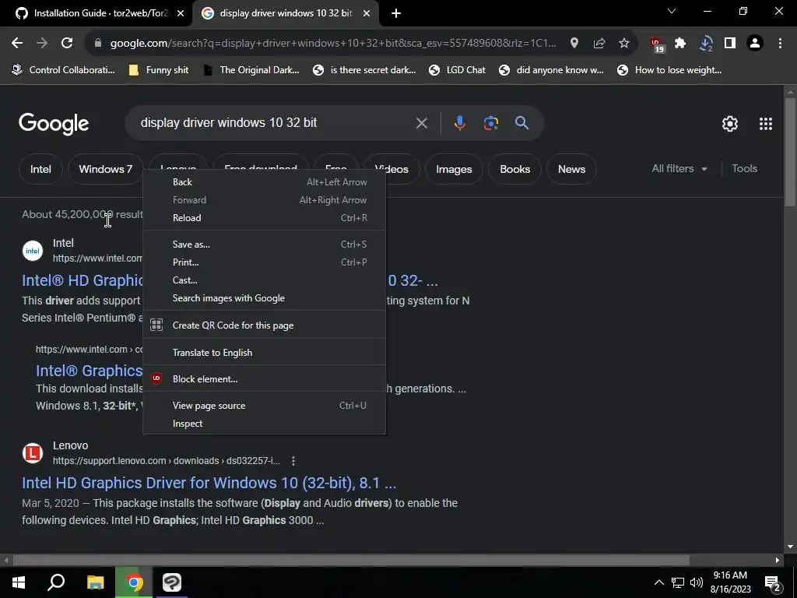Choose Inspect from the context menu
797x598 pixels.
[x=264, y=423]
